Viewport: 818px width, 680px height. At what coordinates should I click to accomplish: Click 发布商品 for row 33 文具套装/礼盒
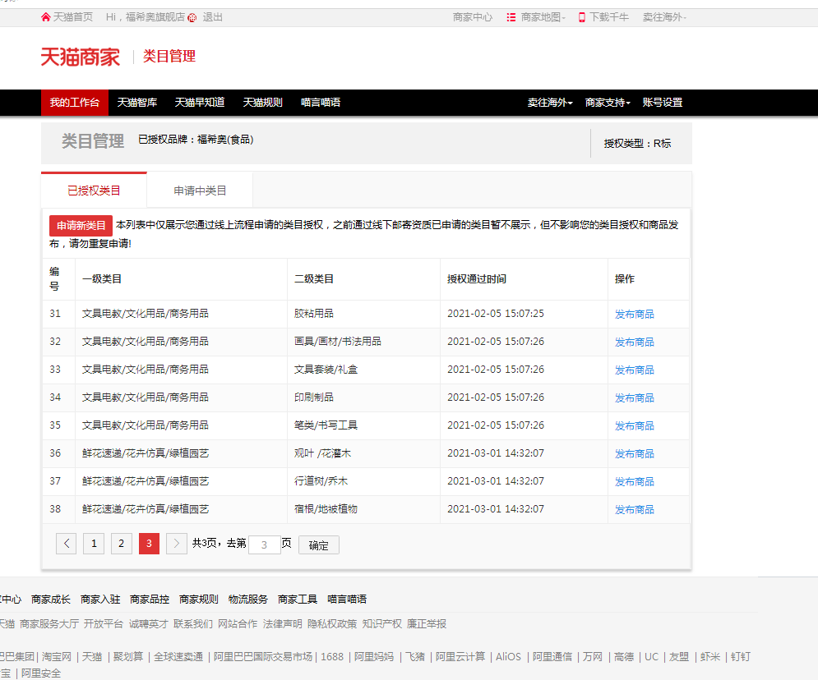click(635, 370)
